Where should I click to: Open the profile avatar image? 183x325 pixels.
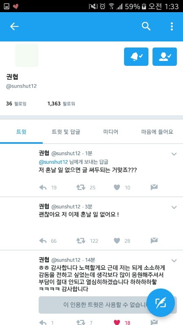point(27,55)
